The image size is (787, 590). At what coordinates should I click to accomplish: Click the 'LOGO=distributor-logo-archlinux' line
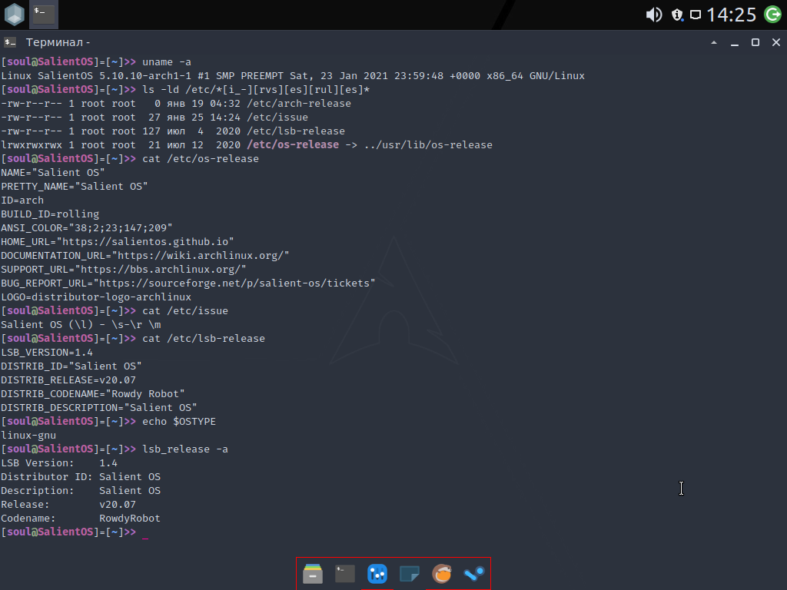(96, 297)
